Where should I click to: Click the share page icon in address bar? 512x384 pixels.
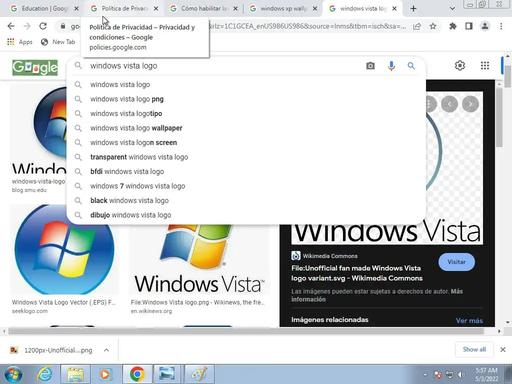pos(417,26)
